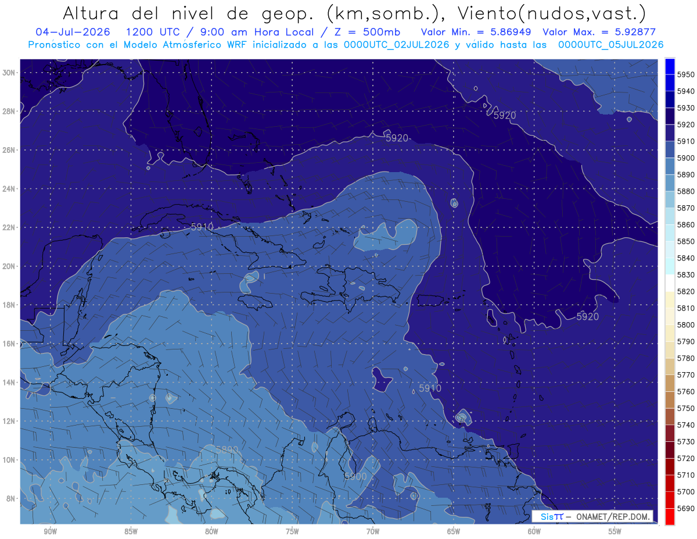The image size is (697, 539).
Task: Click the "20N" latitude label
Action: point(9,266)
